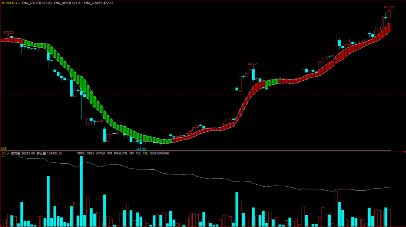406x227 pixels.
Task: Switch to the CCL indicator
Action: [138, 153]
